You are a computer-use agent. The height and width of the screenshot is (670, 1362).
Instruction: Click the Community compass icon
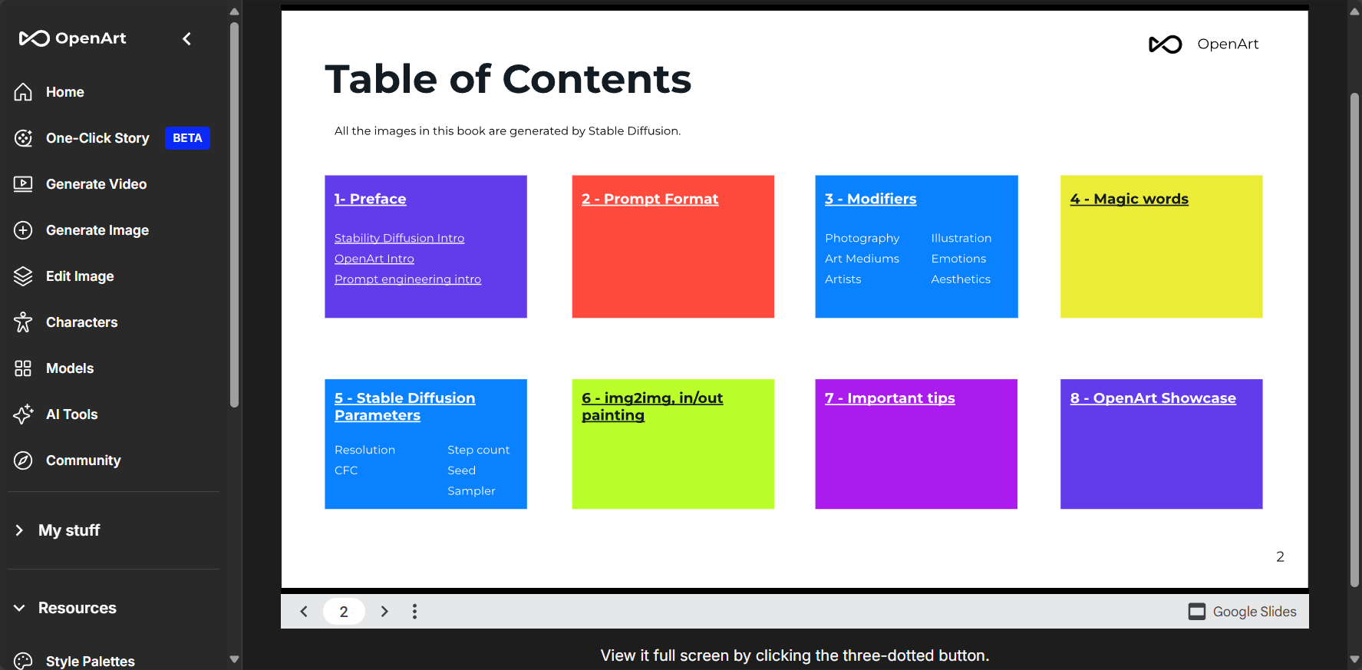(x=23, y=460)
